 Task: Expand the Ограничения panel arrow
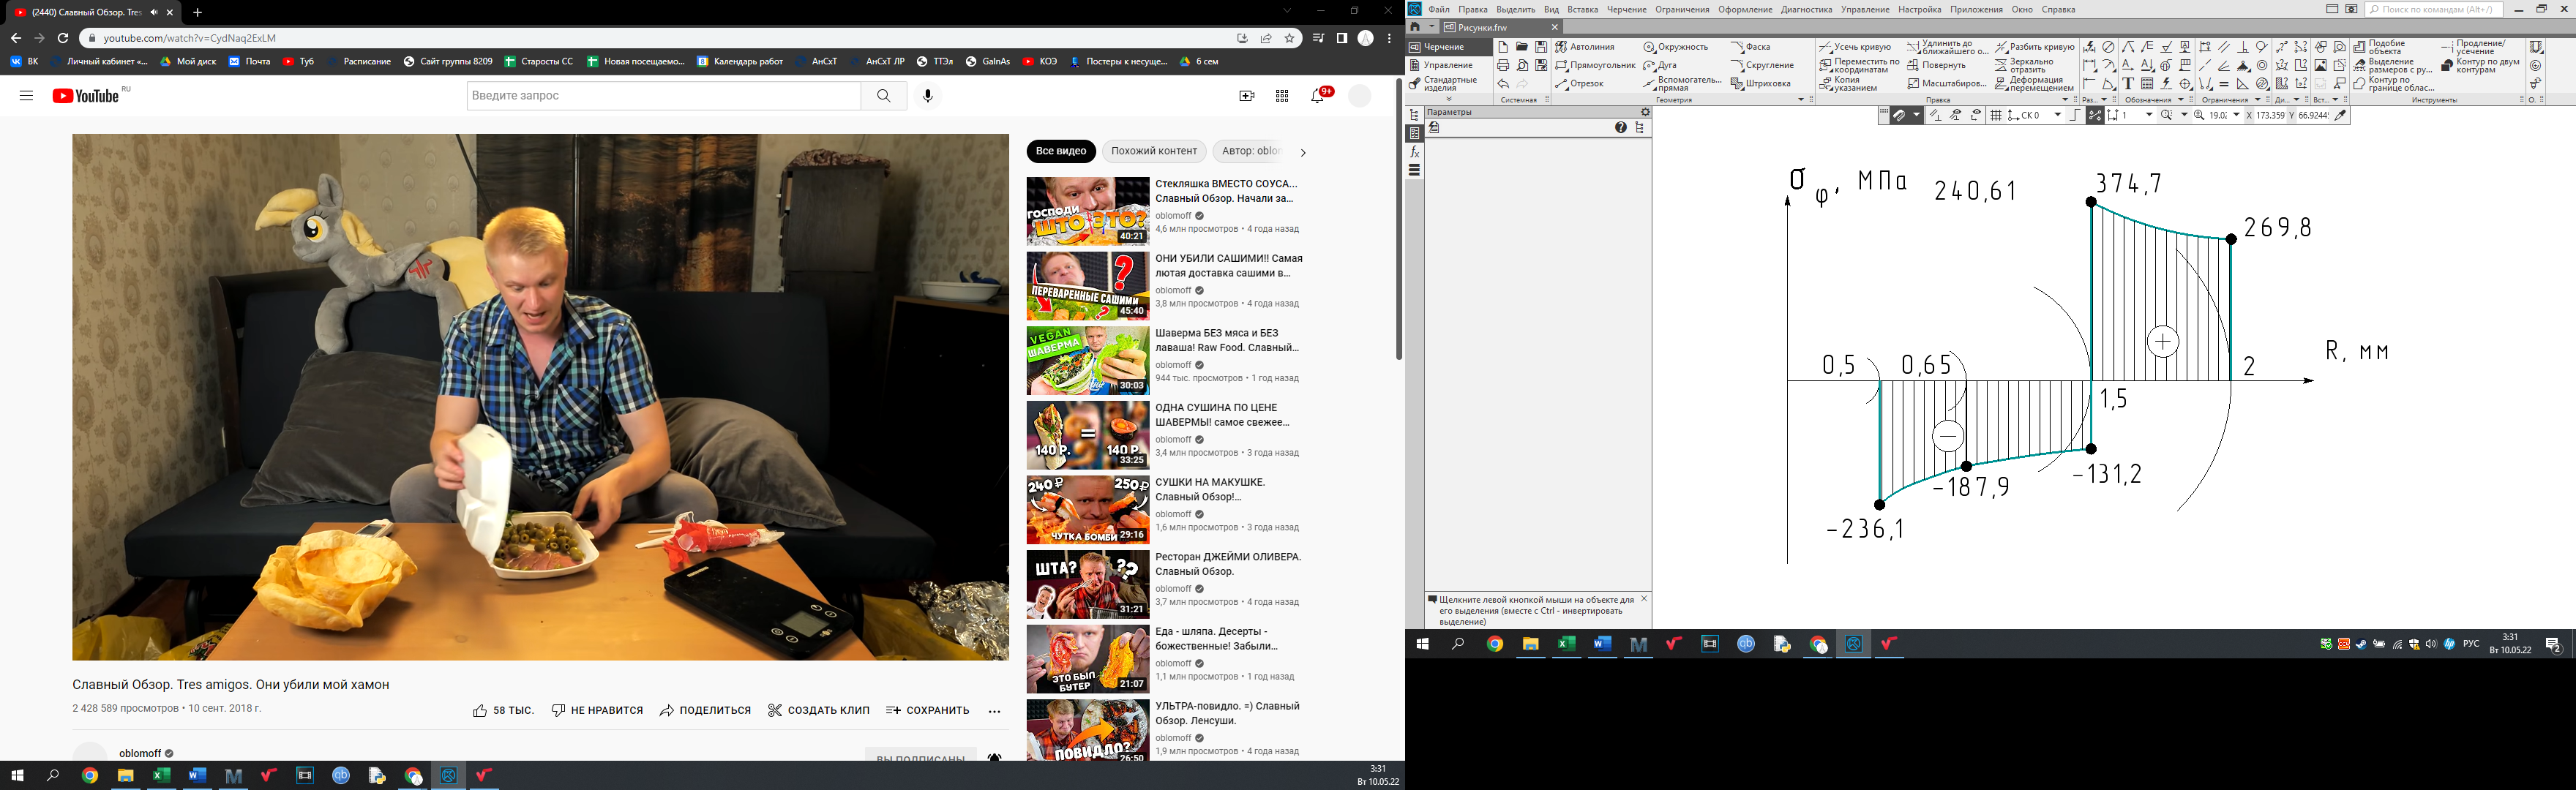click(x=2258, y=100)
